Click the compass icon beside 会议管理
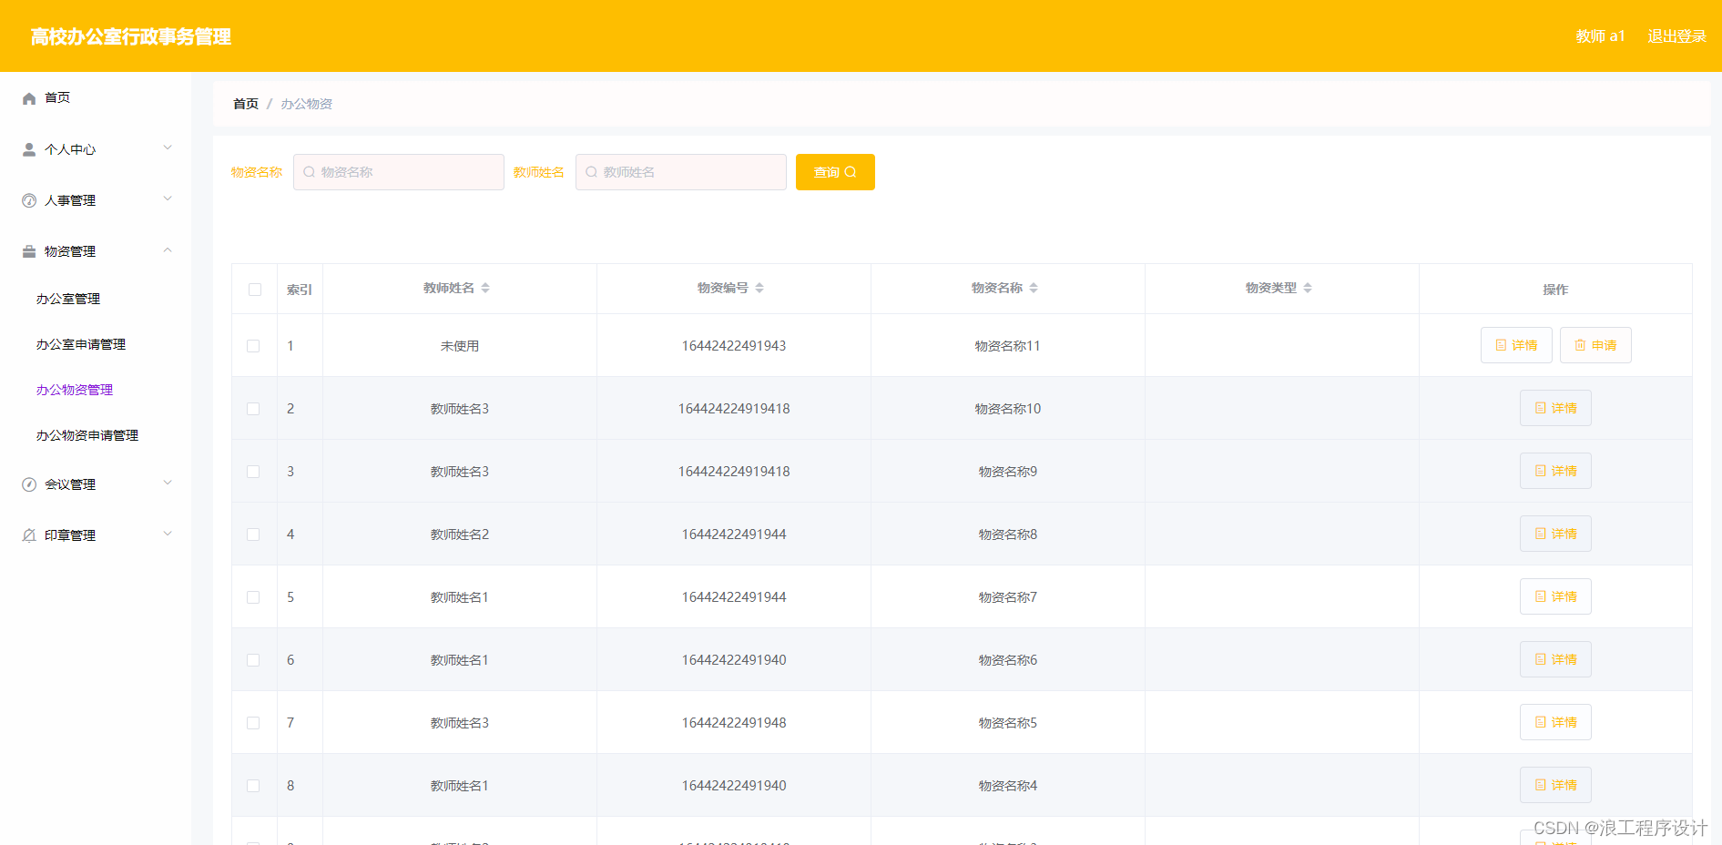1722x845 pixels. pyautogui.click(x=29, y=484)
